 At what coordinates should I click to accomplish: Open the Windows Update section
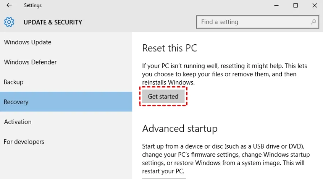click(28, 42)
